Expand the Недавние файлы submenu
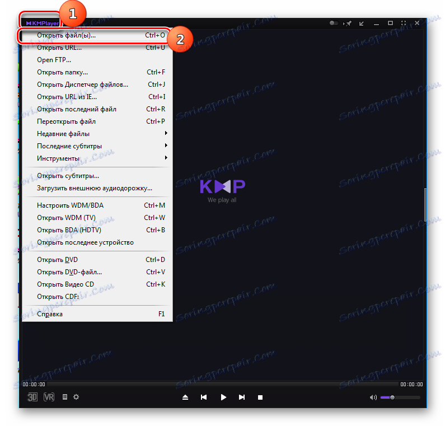The width and height of the screenshot is (445, 426). click(97, 134)
